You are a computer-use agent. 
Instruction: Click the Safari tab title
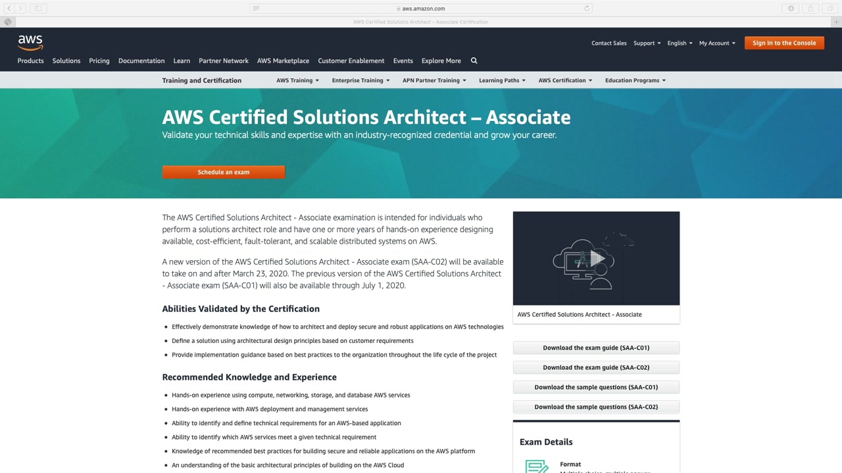point(421,22)
